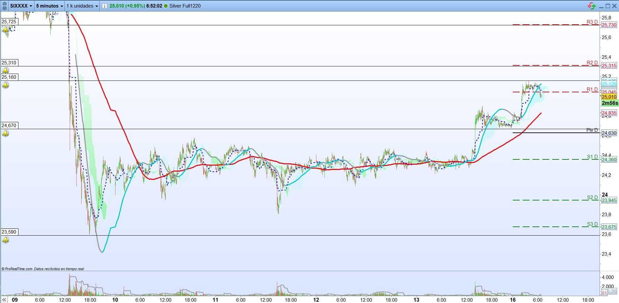Click the red-green trading arrows icon
The image size is (619, 303).
click(x=591, y=6)
